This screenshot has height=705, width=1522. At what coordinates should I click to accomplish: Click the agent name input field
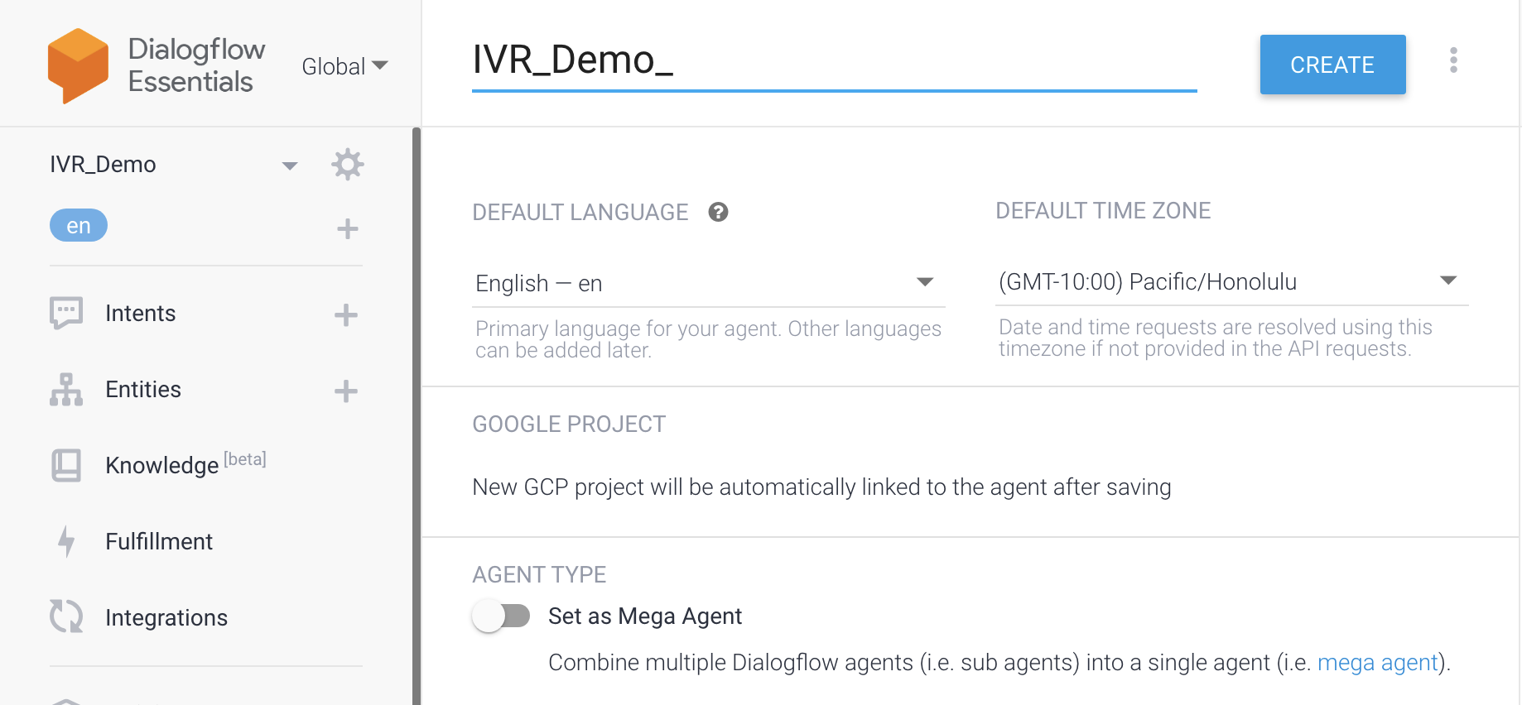833,61
